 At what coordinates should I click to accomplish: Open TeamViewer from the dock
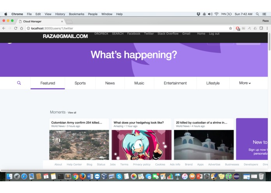pos(97,176)
